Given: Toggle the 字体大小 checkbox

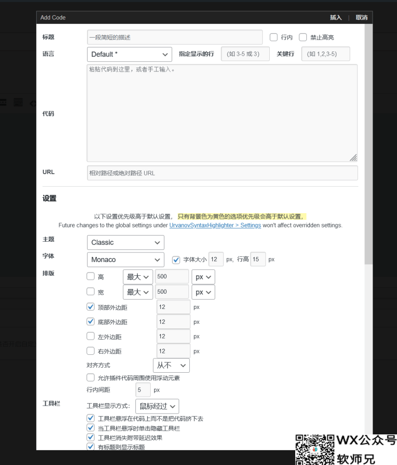Looking at the screenshot, I should point(176,260).
